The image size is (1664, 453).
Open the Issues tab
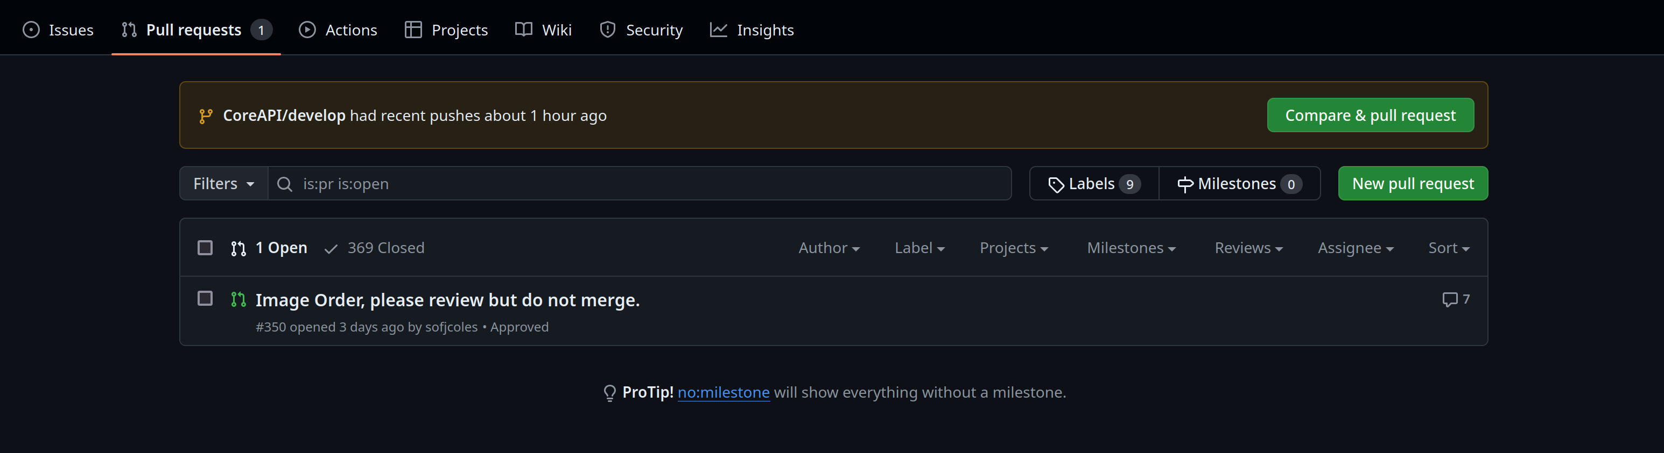click(58, 30)
